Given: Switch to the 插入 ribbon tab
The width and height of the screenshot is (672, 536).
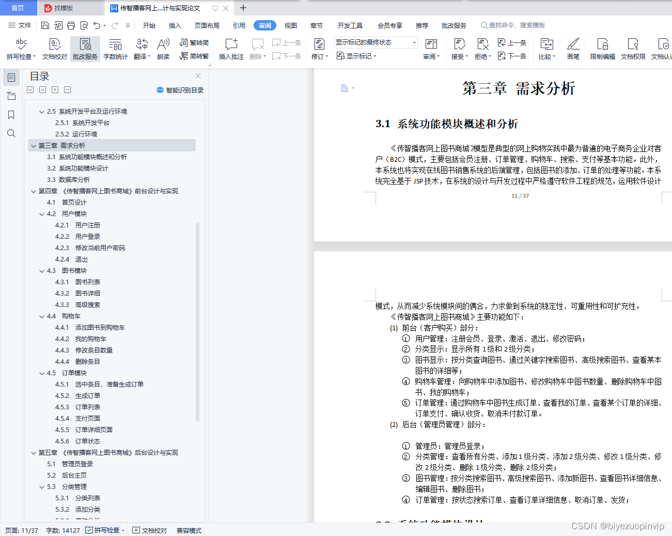Looking at the screenshot, I should [175, 25].
